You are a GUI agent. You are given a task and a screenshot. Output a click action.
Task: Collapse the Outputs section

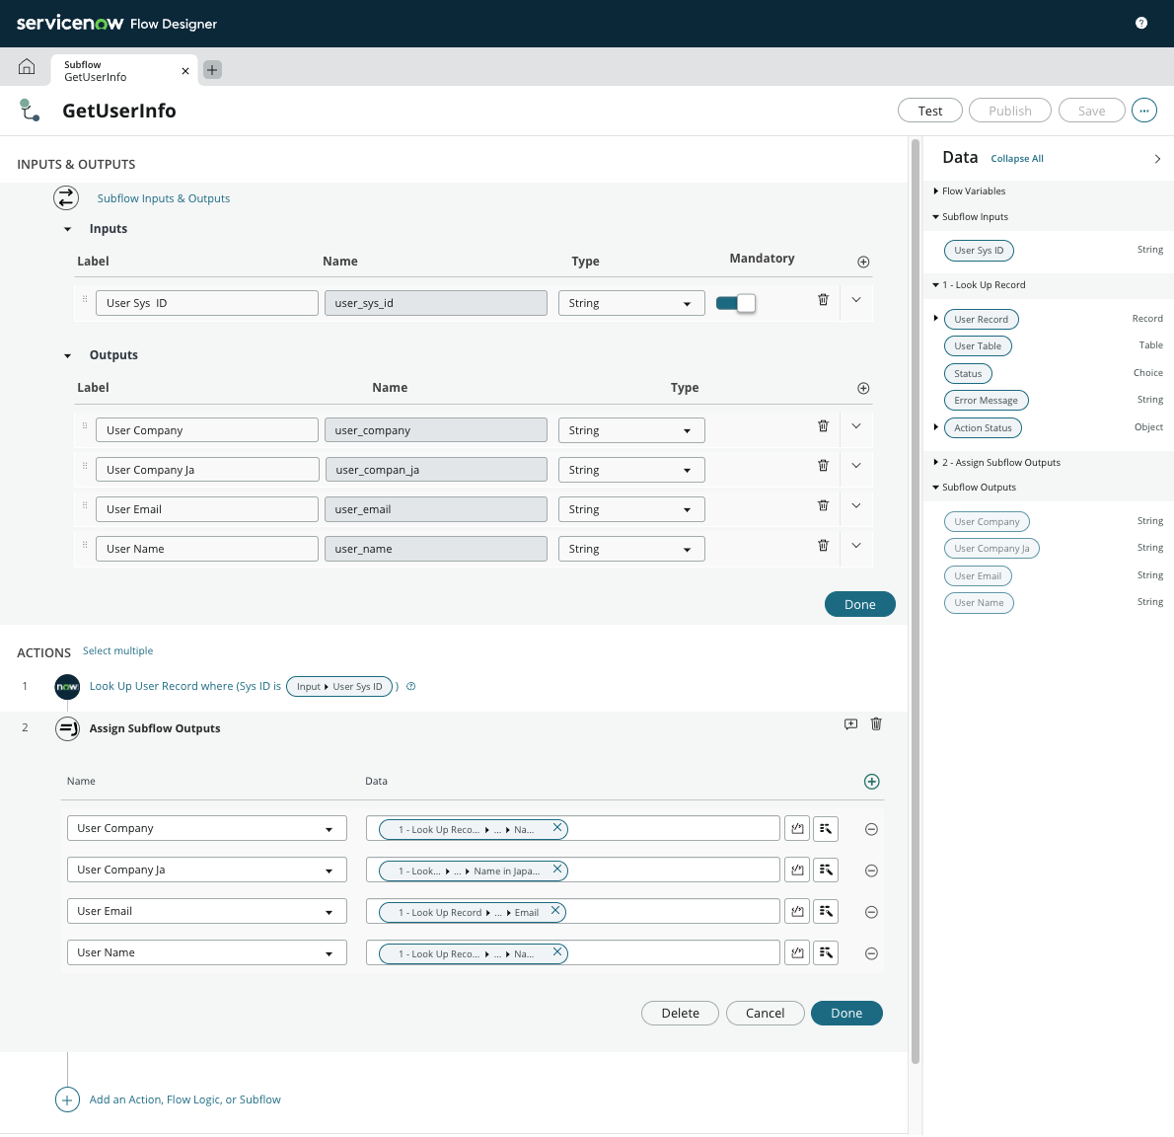pyautogui.click(x=67, y=355)
